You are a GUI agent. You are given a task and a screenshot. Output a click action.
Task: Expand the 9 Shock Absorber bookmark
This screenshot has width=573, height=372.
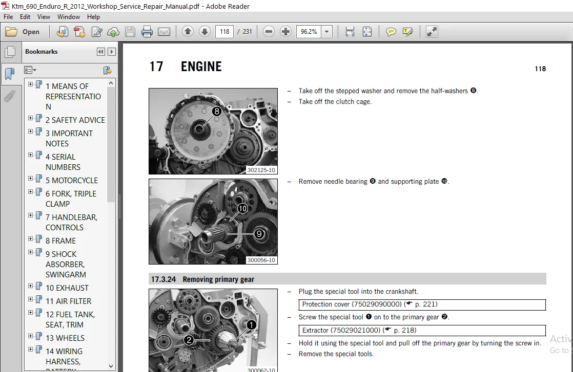tap(30, 252)
